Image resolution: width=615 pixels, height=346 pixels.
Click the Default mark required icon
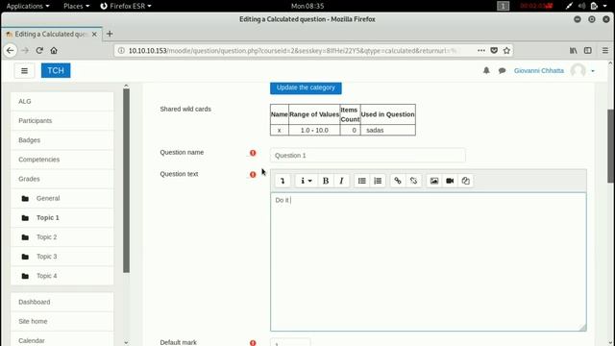coord(253,343)
